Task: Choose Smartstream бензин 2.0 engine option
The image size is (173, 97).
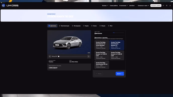Action: 117,45
